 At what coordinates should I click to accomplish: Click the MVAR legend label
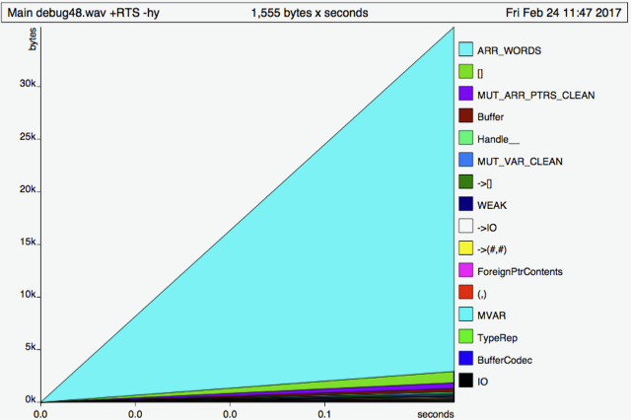click(491, 315)
